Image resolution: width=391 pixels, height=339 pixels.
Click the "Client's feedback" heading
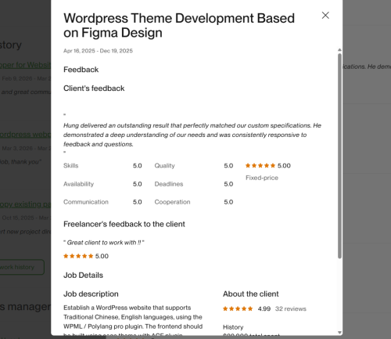click(94, 88)
